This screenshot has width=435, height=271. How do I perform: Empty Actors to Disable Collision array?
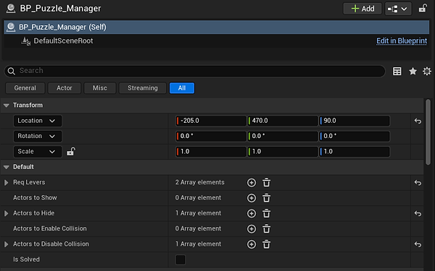[x=266, y=244]
